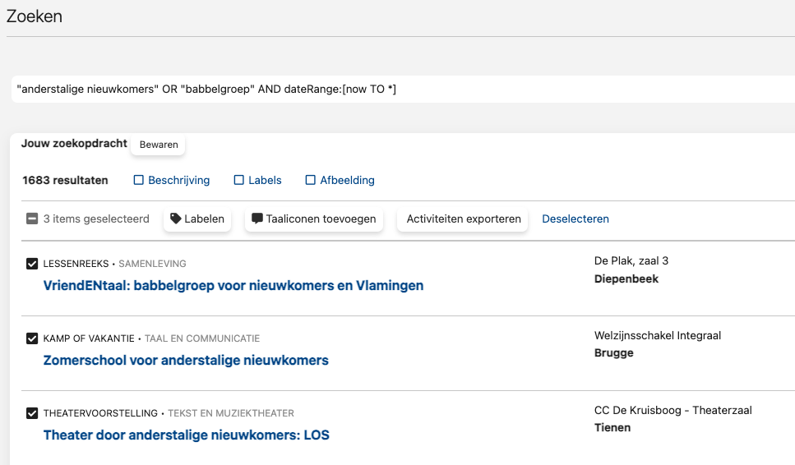Click the KAMP OF VAKANTIE category line
The height and width of the screenshot is (465, 795).
tap(151, 338)
